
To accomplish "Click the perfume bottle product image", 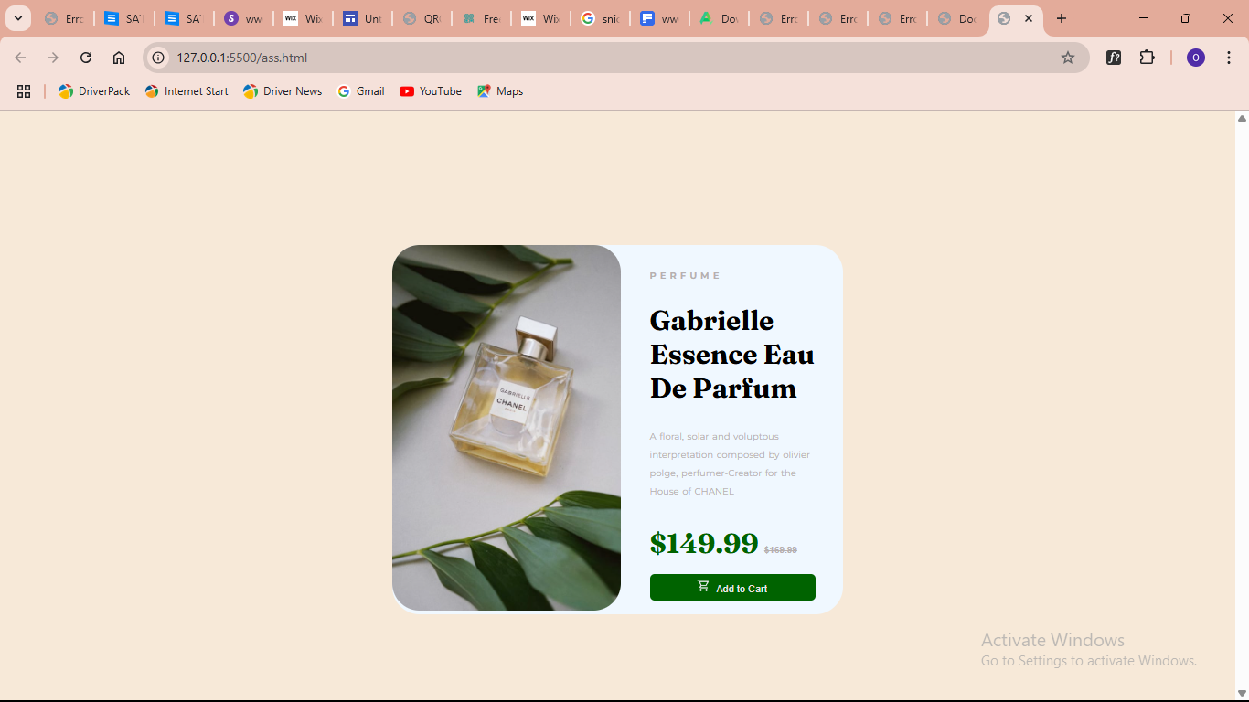I will (507, 427).
